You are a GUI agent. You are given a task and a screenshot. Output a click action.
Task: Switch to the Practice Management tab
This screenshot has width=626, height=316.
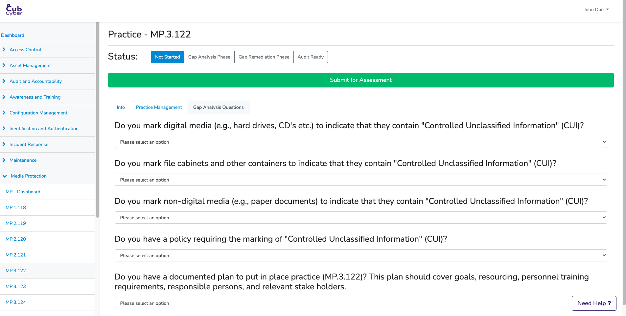[x=159, y=107]
